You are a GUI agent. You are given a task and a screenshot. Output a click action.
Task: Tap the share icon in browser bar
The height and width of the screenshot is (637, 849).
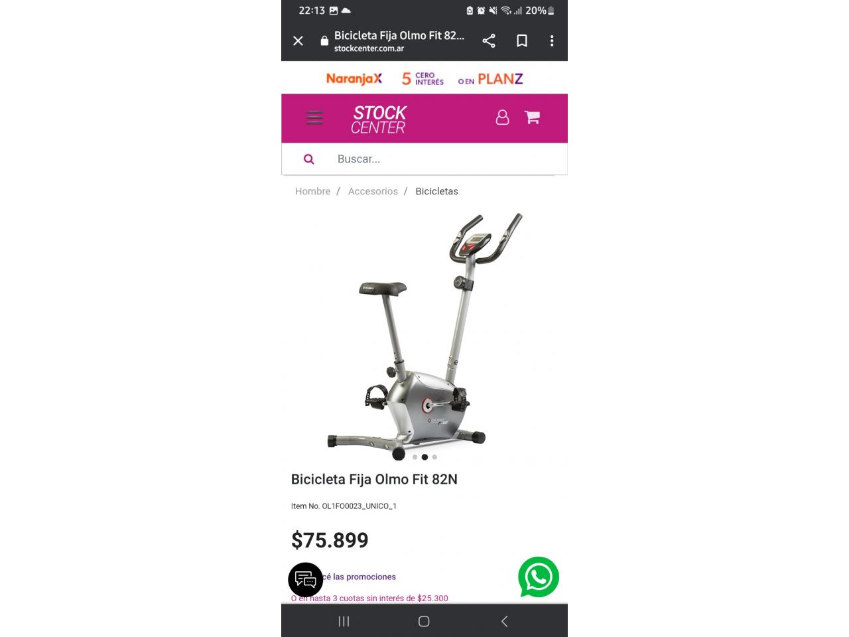(489, 41)
